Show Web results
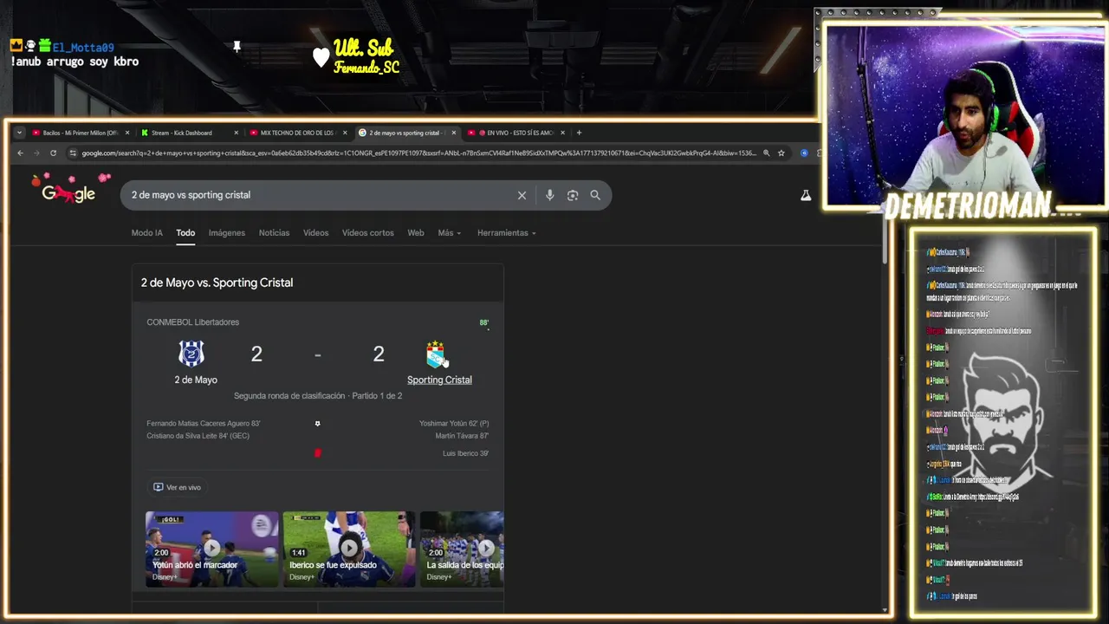This screenshot has height=624, width=1109. click(x=416, y=233)
